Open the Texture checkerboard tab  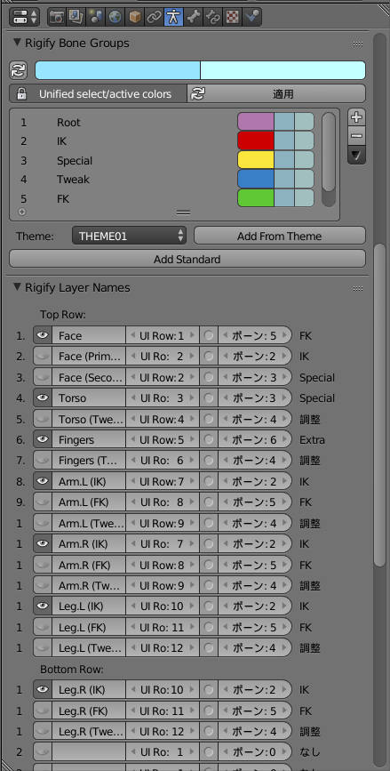[232, 17]
